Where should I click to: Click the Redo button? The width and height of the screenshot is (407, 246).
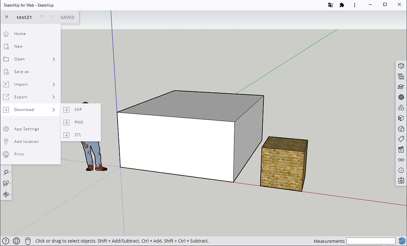click(52, 17)
